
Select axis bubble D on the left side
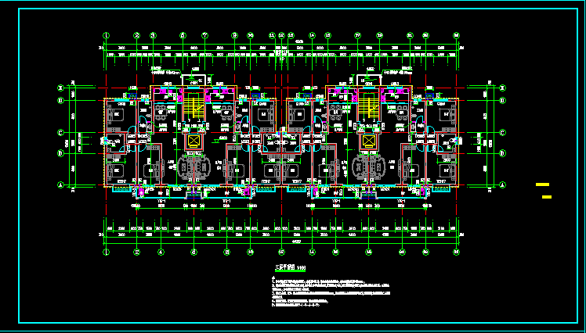click(60, 101)
